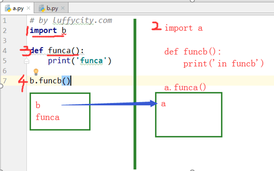
Task: Close the b.py tab
Action: (x=63, y=8)
